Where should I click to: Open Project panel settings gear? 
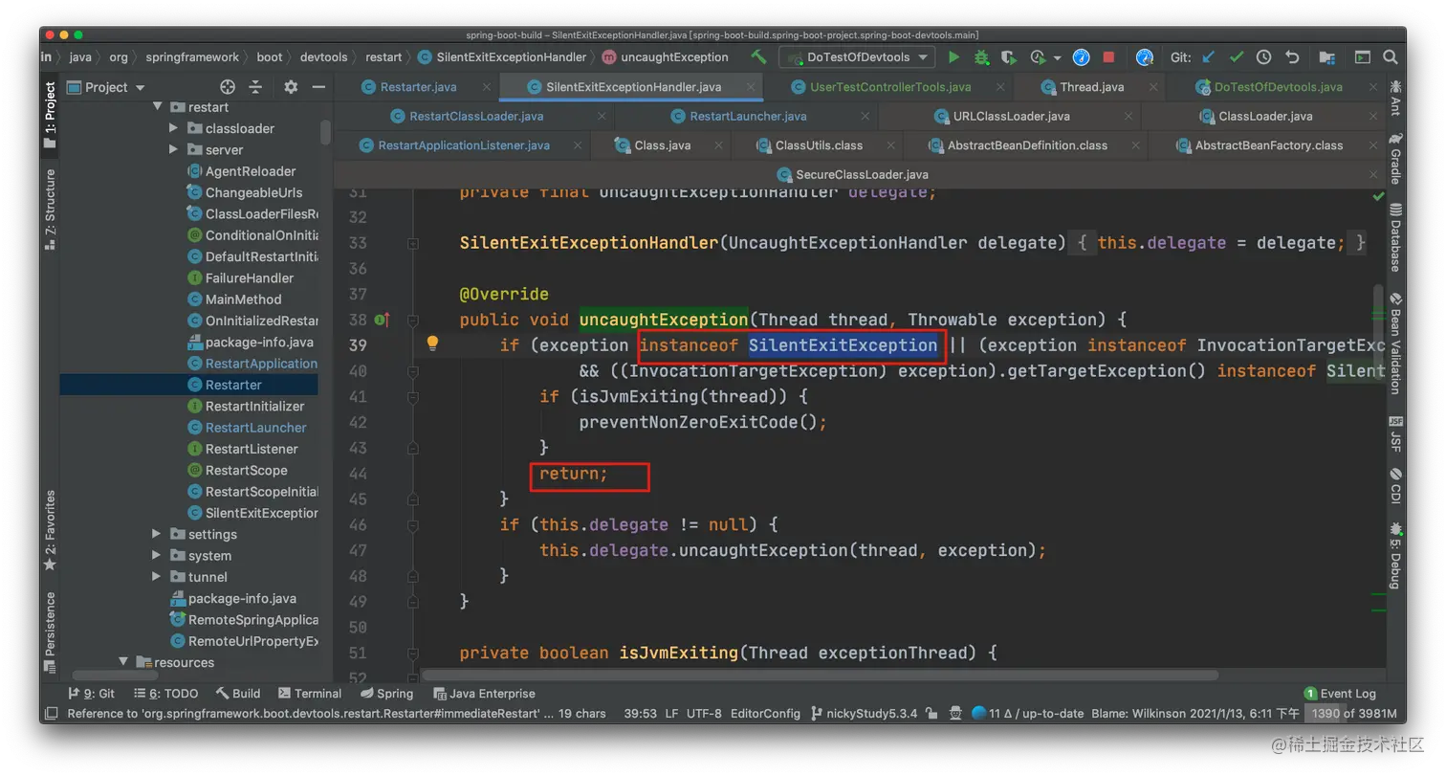[x=291, y=87]
